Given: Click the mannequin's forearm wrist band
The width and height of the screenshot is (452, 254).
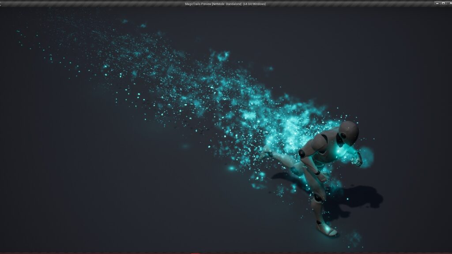Looking at the screenshot, I should (x=317, y=172).
